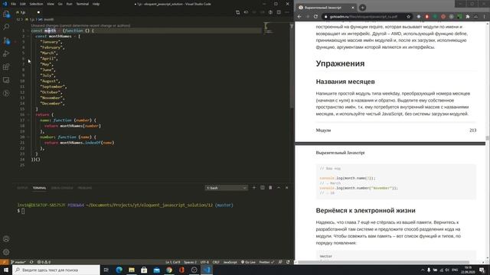Open Google Chrome from the taskbar
Image resolution: width=490 pixels, height=275 pixels.
tap(169, 270)
